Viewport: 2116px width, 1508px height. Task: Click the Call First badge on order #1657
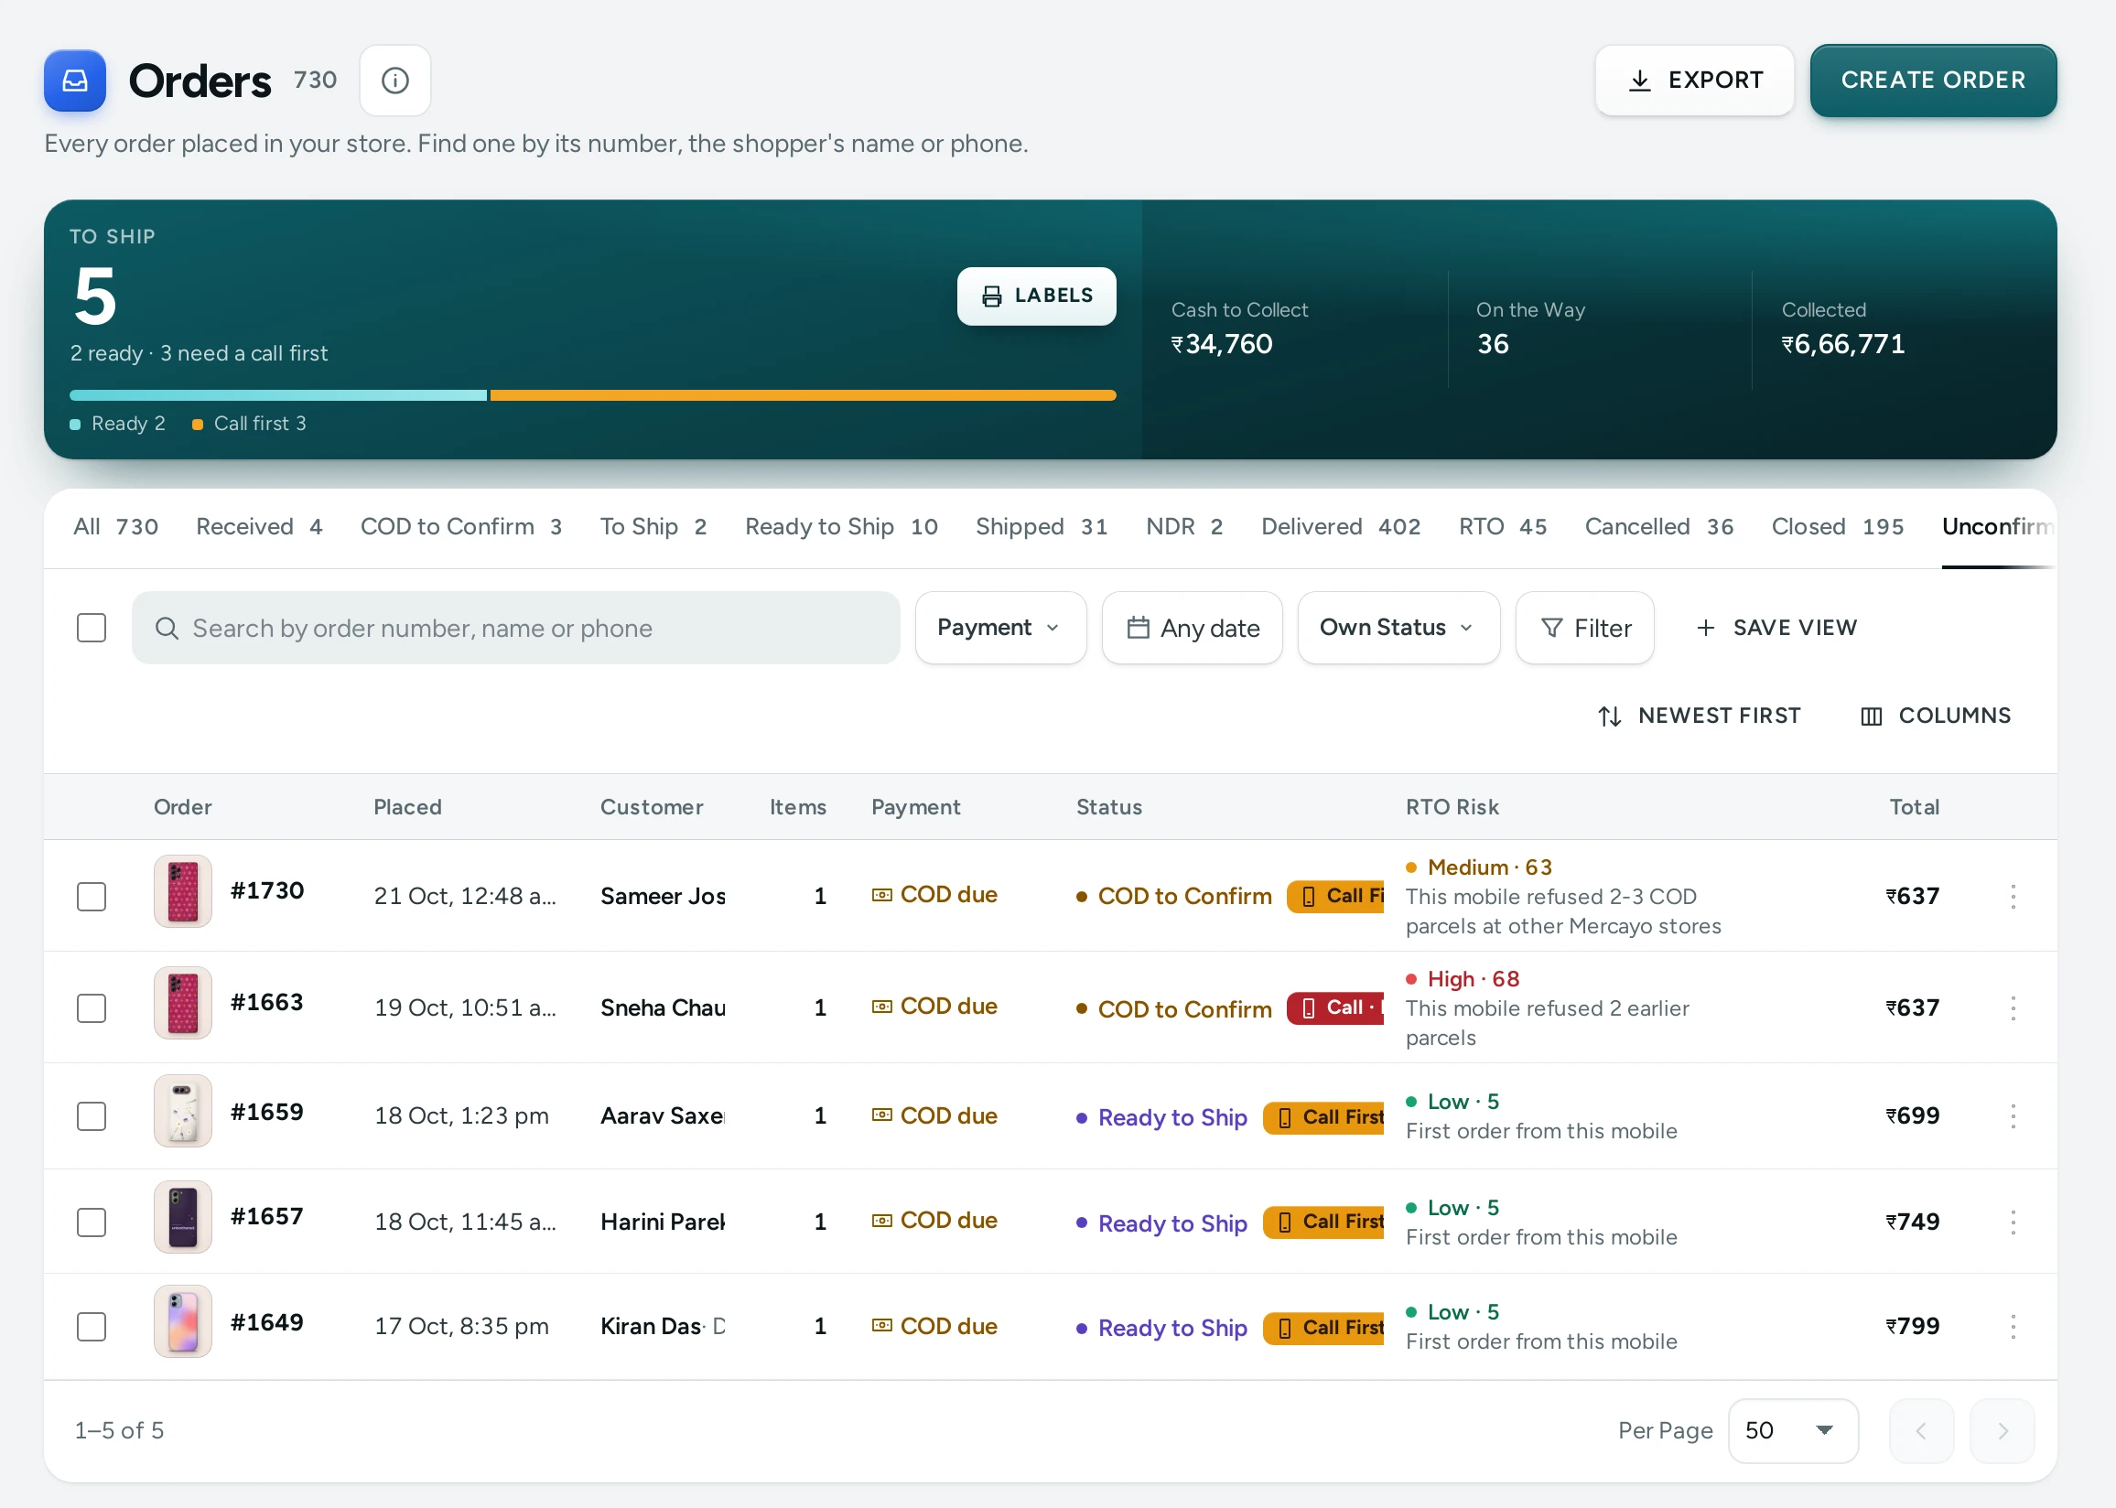click(1323, 1222)
